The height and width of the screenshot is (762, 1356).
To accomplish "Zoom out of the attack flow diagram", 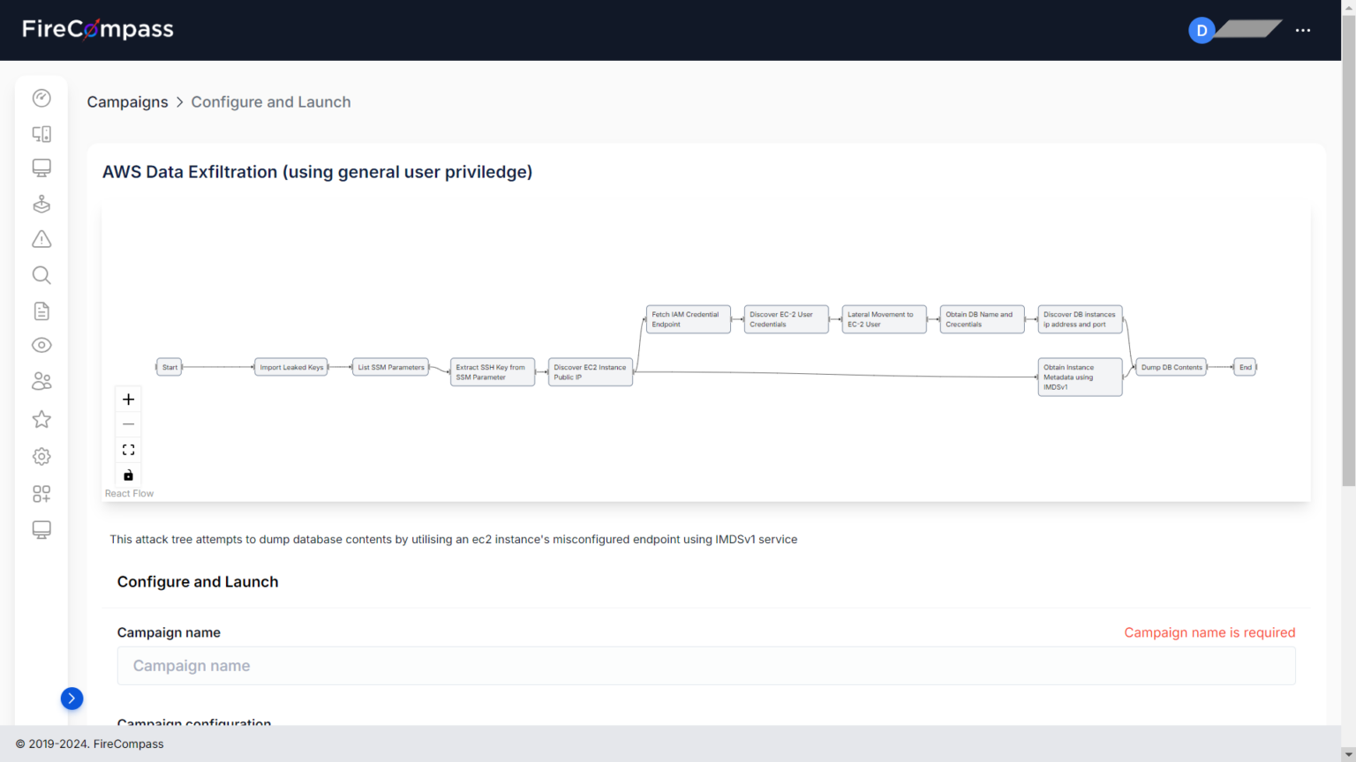I will [128, 424].
